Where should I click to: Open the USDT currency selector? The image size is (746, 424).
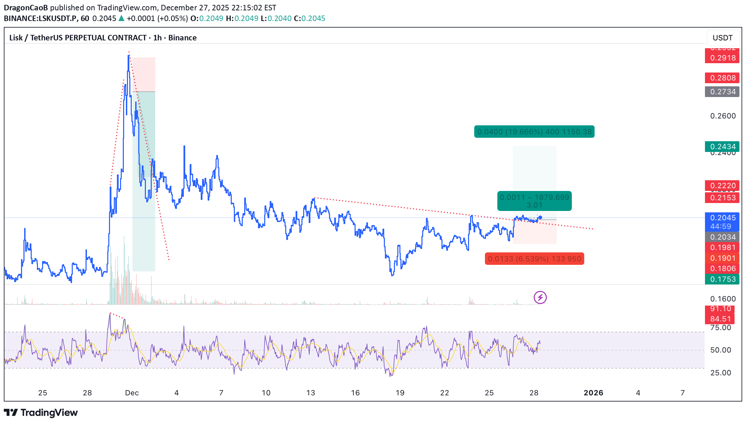click(x=722, y=38)
